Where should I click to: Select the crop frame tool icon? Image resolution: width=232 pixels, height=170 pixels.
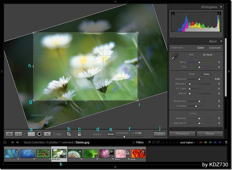(x=69, y=134)
